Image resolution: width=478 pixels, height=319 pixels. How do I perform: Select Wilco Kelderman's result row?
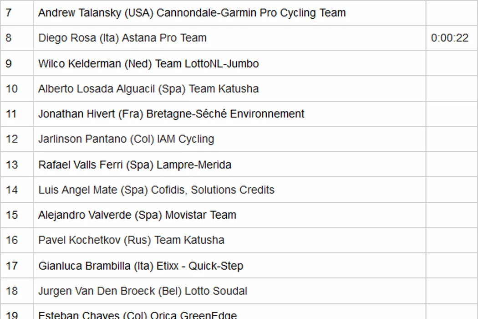tap(148, 63)
